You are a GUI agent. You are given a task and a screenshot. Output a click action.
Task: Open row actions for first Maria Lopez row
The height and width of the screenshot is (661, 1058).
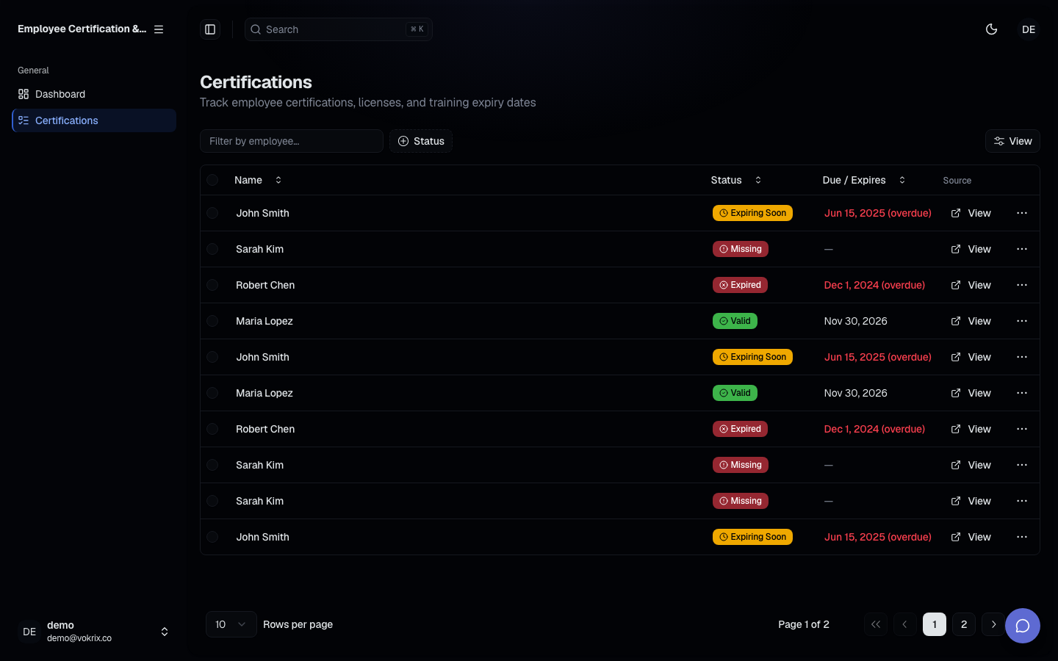[1022, 321]
